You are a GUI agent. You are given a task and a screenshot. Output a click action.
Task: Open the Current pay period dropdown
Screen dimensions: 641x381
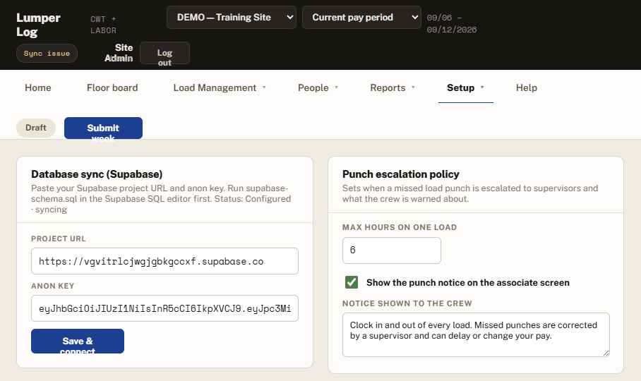click(361, 18)
